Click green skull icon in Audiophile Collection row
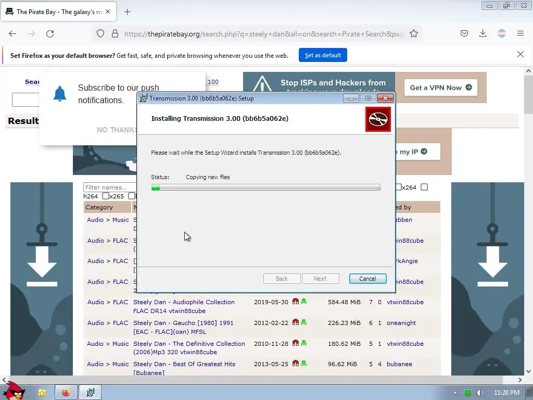Viewport: 533px width, 400px height. [x=304, y=302]
